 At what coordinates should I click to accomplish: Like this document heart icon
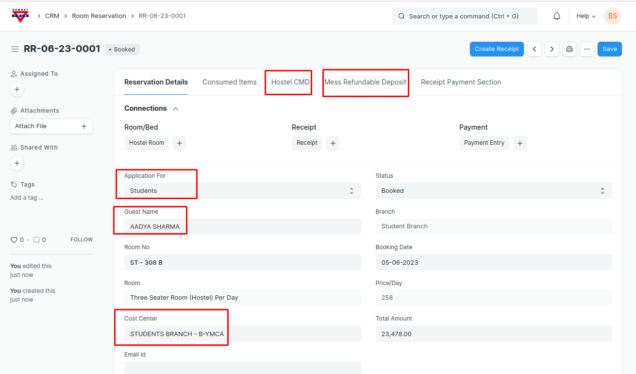point(14,240)
